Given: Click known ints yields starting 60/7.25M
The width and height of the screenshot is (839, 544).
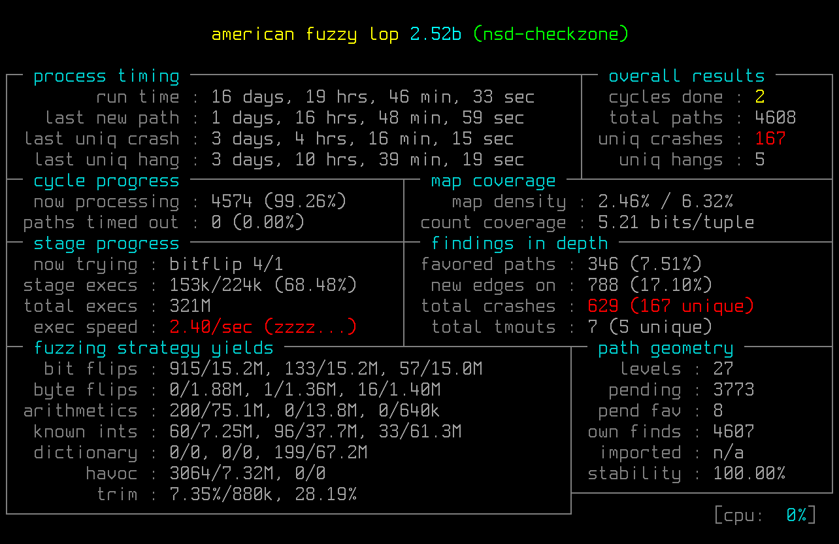Looking at the screenshot, I should (316, 432).
